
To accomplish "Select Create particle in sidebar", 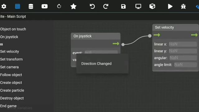I will pos(12,91).
